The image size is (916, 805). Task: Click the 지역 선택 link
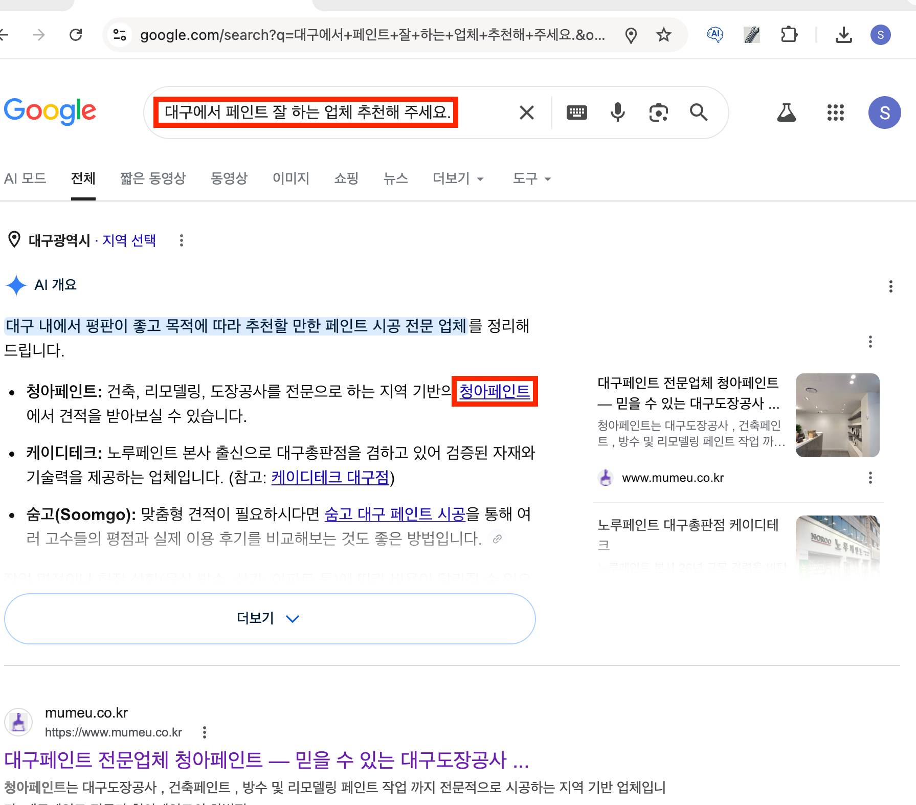pos(129,240)
